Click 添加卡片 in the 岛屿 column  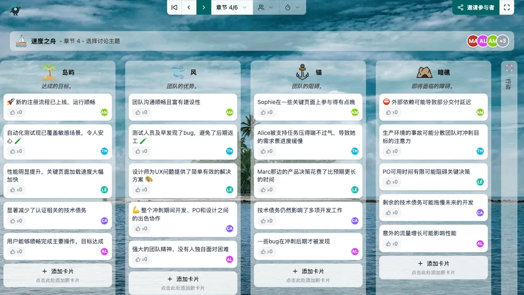58,271
